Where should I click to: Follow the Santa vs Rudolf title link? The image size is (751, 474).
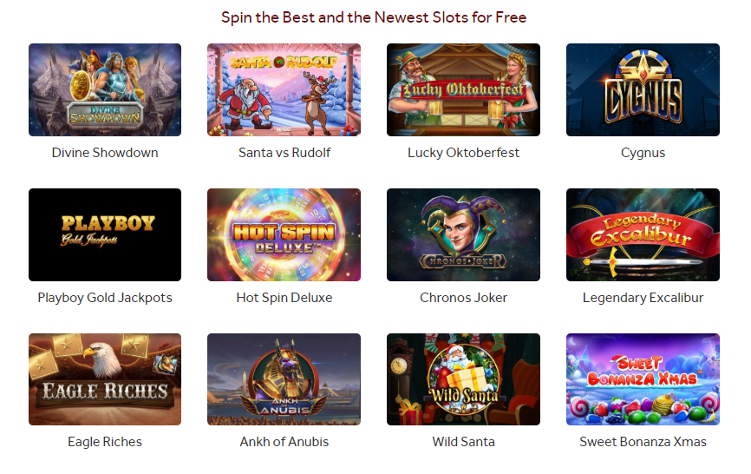coord(284,153)
